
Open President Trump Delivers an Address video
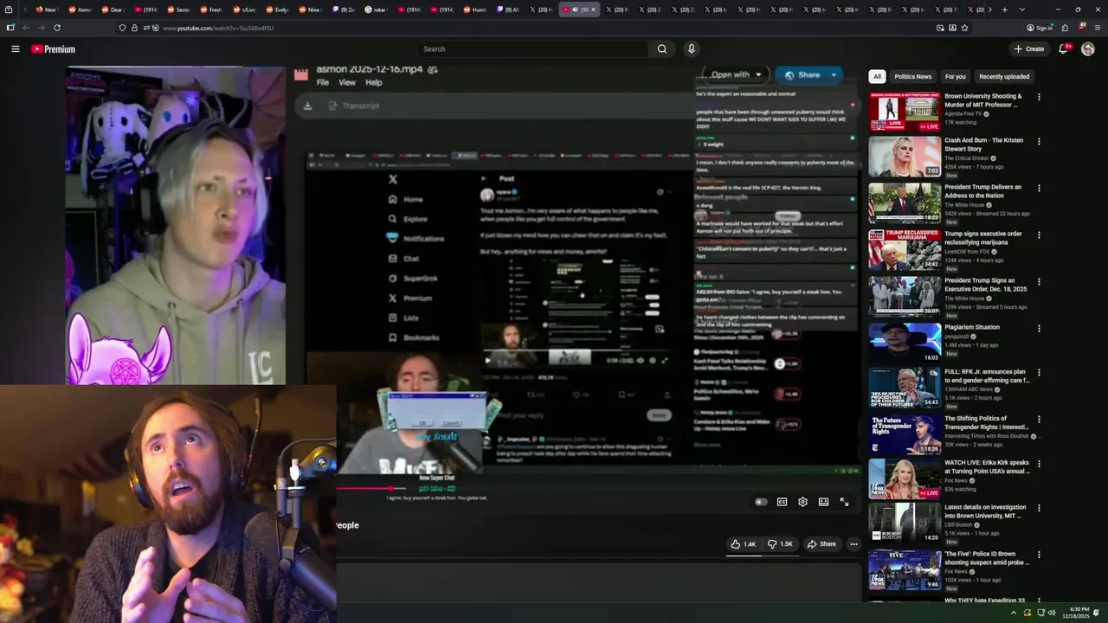coord(982,191)
